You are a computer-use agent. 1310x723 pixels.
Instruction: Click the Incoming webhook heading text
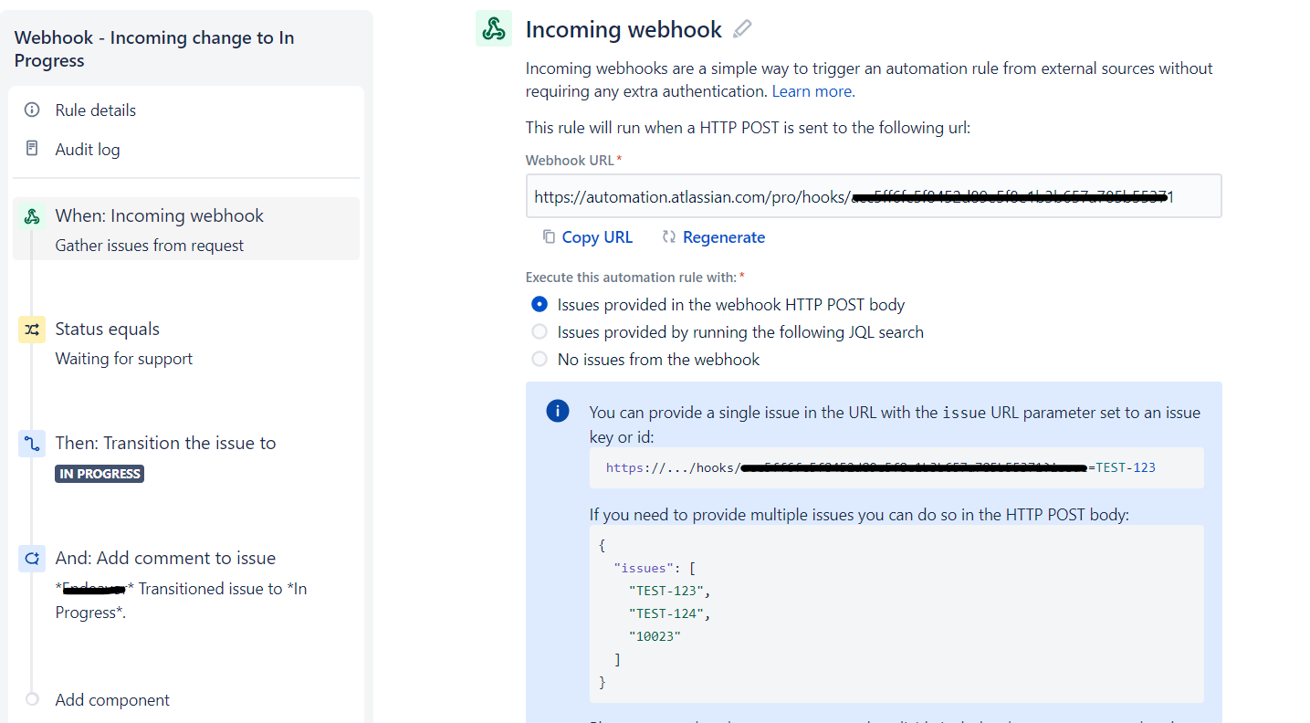click(x=624, y=29)
